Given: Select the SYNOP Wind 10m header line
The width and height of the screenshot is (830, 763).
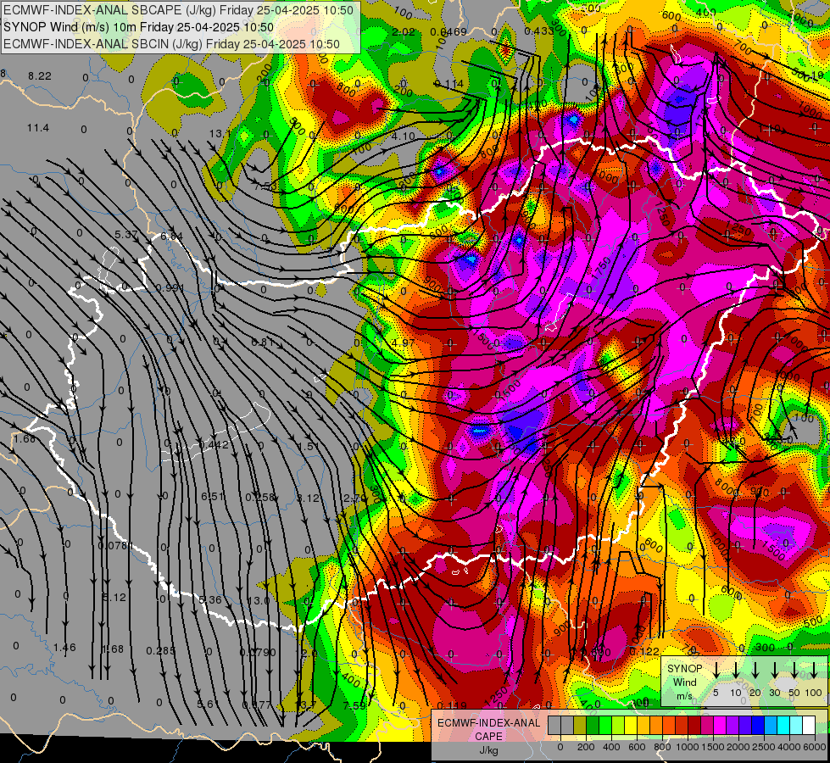Looking at the screenshot, I should 138,27.
